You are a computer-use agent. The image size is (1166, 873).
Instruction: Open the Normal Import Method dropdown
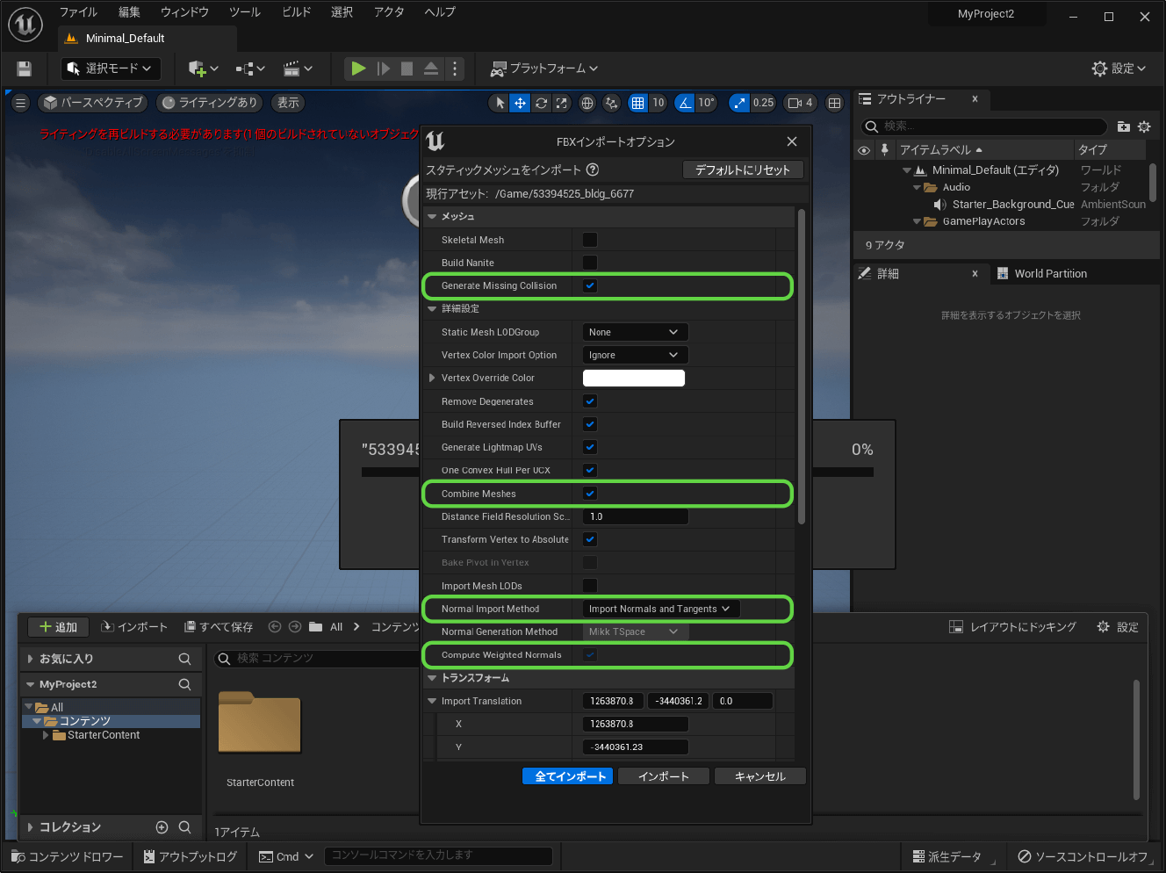[x=661, y=609]
